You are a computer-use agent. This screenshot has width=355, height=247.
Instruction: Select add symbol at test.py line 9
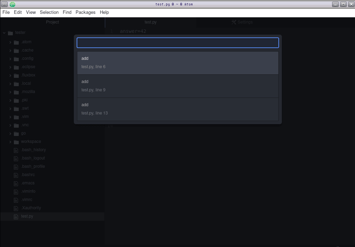tap(178, 86)
